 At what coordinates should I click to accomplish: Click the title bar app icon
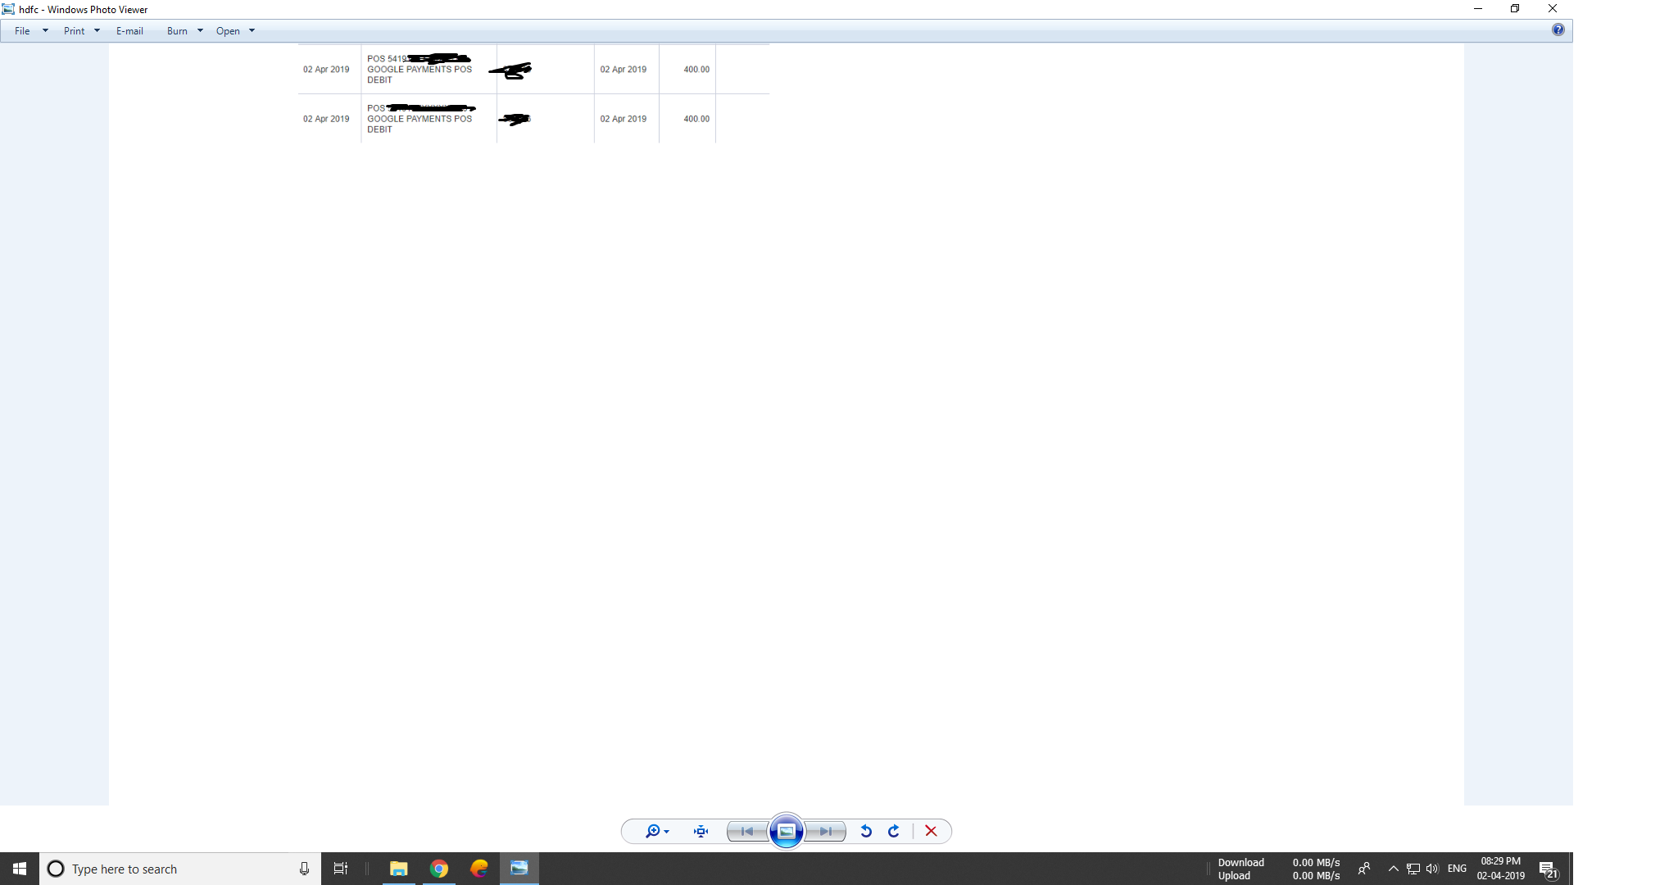coord(8,9)
